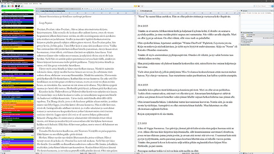Image resolution: width=274 pixels, height=154 pixels.
Task: Toggle the Compile As-Is checkbox
Action: 242,43
